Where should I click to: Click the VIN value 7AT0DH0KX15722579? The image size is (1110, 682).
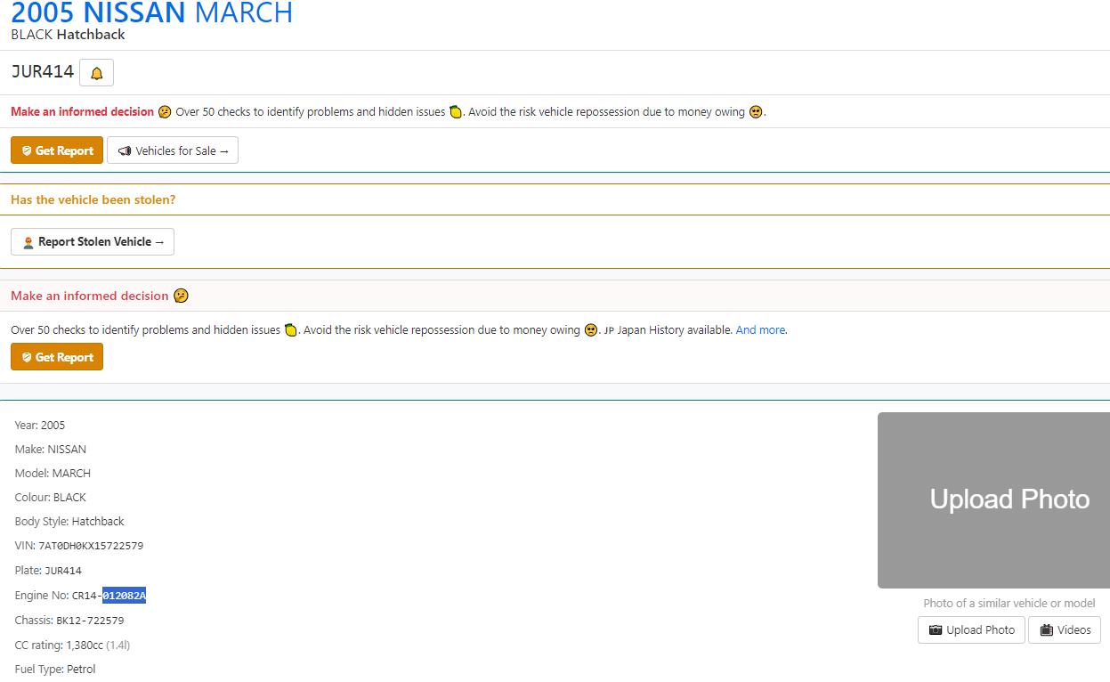pyautogui.click(x=91, y=546)
